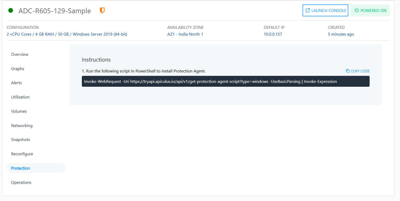Click the external-link icon on Launch Console
The width and height of the screenshot is (400, 201).
click(x=308, y=10)
